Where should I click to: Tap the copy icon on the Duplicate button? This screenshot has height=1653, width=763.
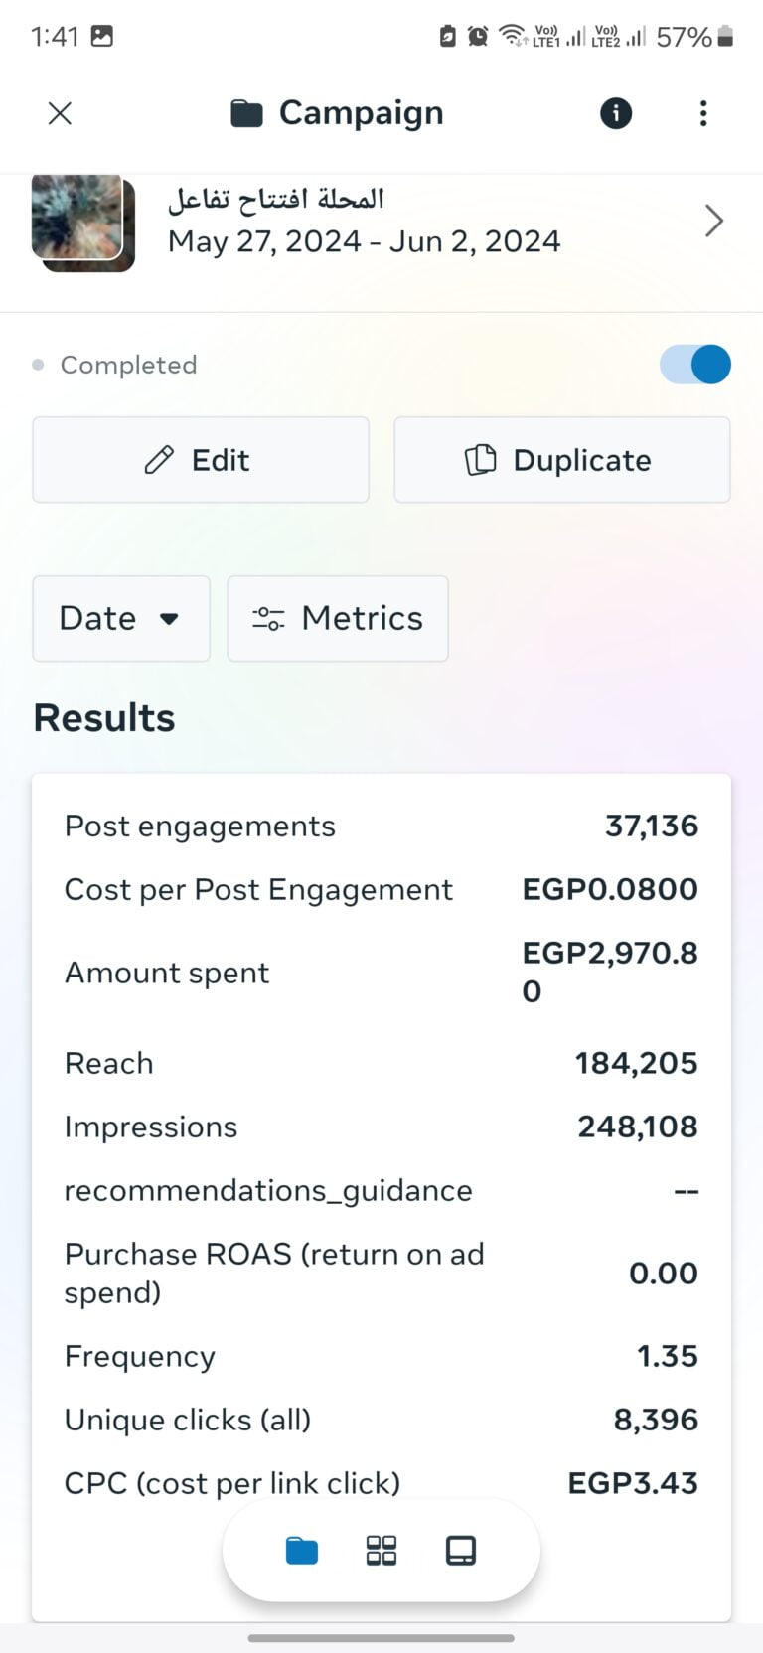(x=481, y=460)
